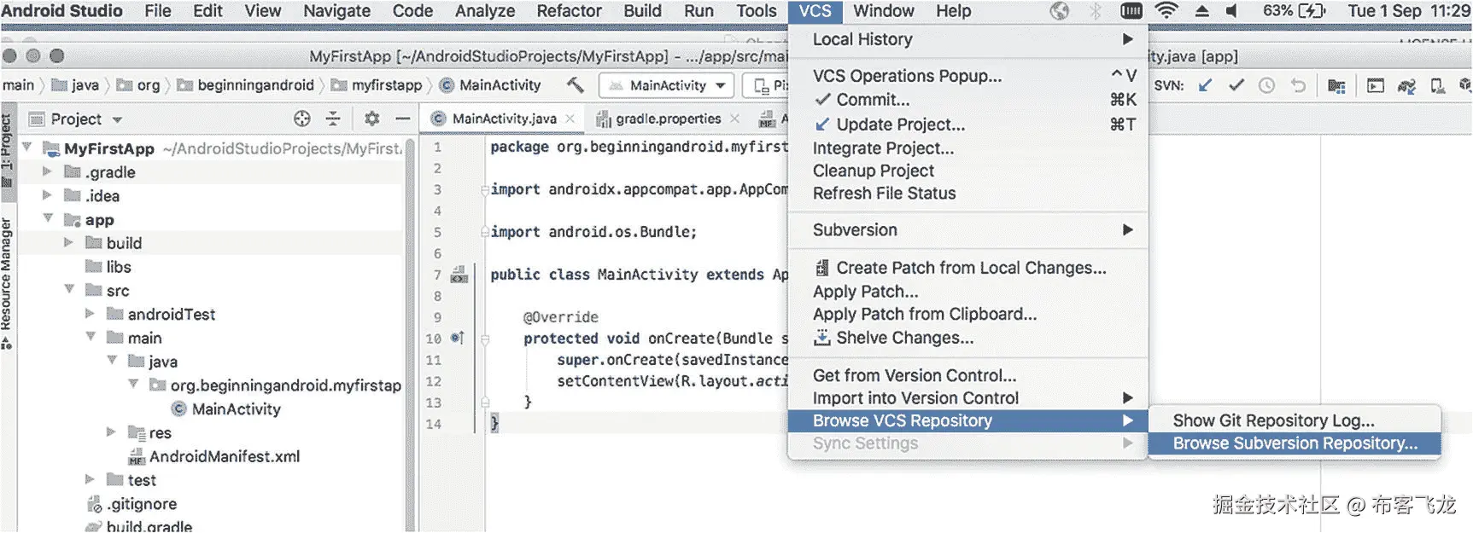Sync project with Gradle files icon
The height and width of the screenshot is (533, 1473).
pyautogui.click(x=1406, y=85)
